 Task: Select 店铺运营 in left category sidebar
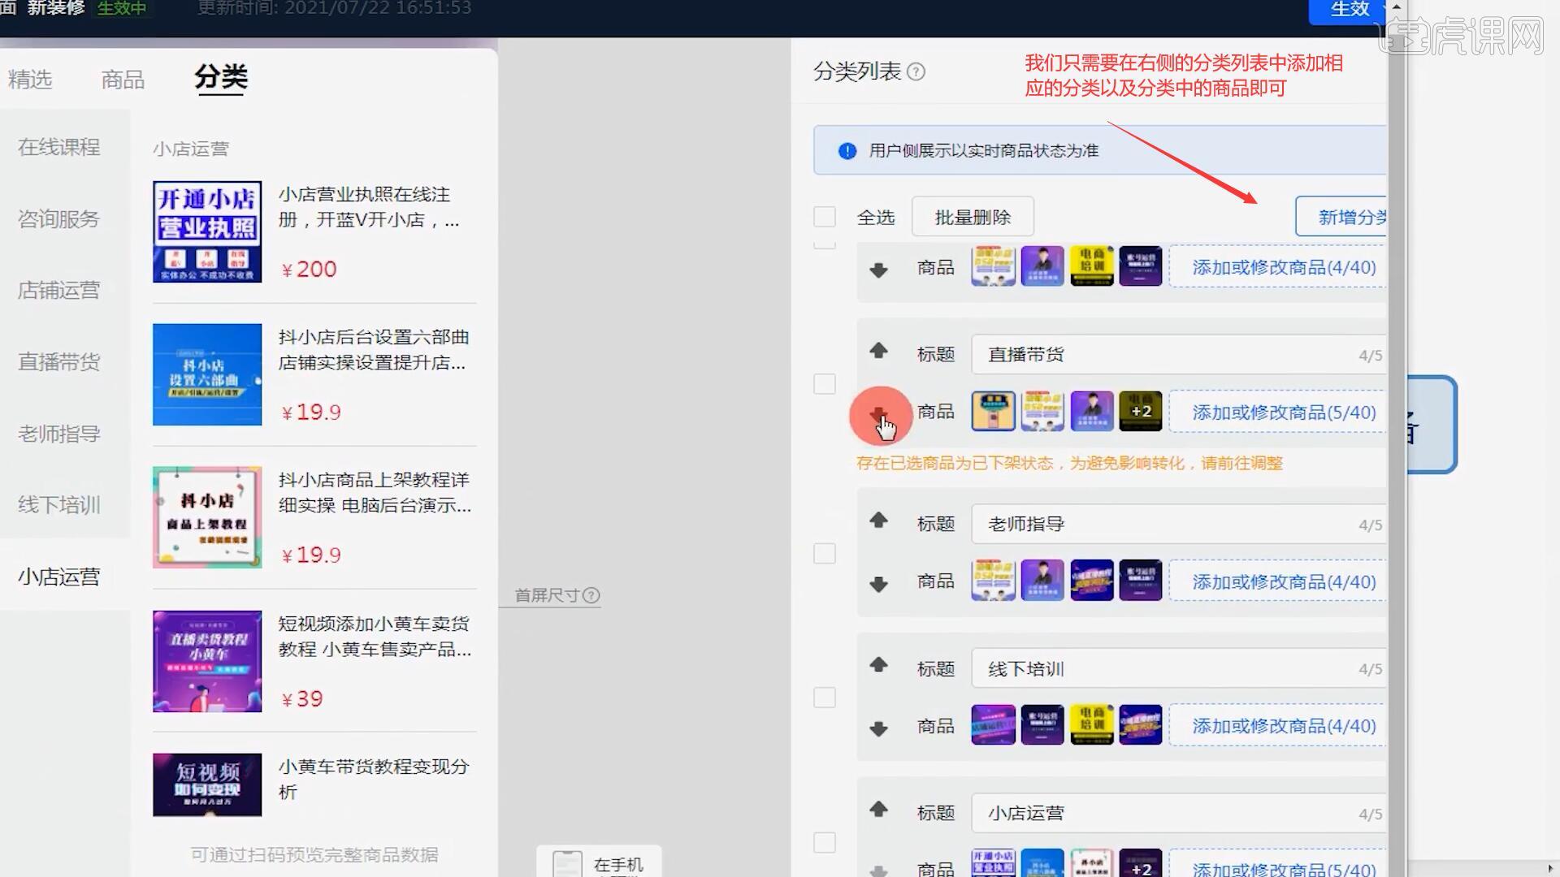[x=58, y=290]
